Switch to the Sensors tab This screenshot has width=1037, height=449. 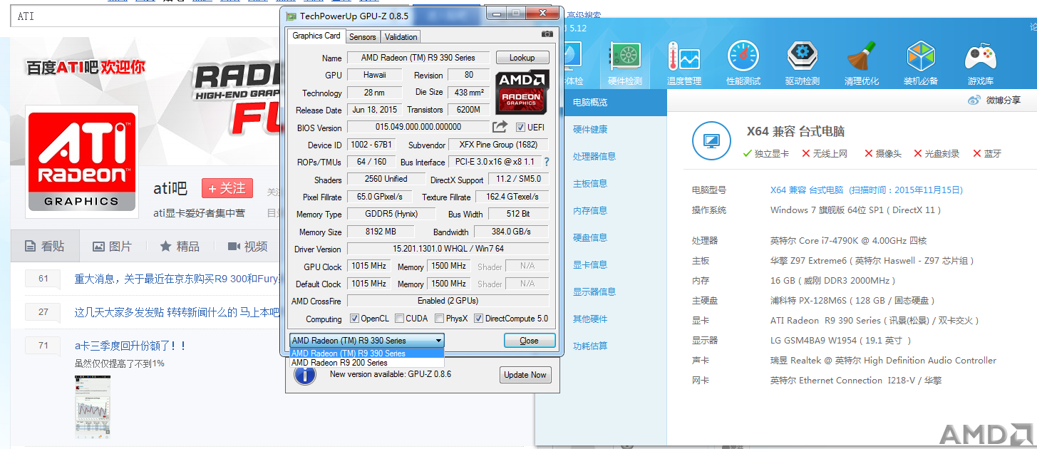[x=363, y=36]
